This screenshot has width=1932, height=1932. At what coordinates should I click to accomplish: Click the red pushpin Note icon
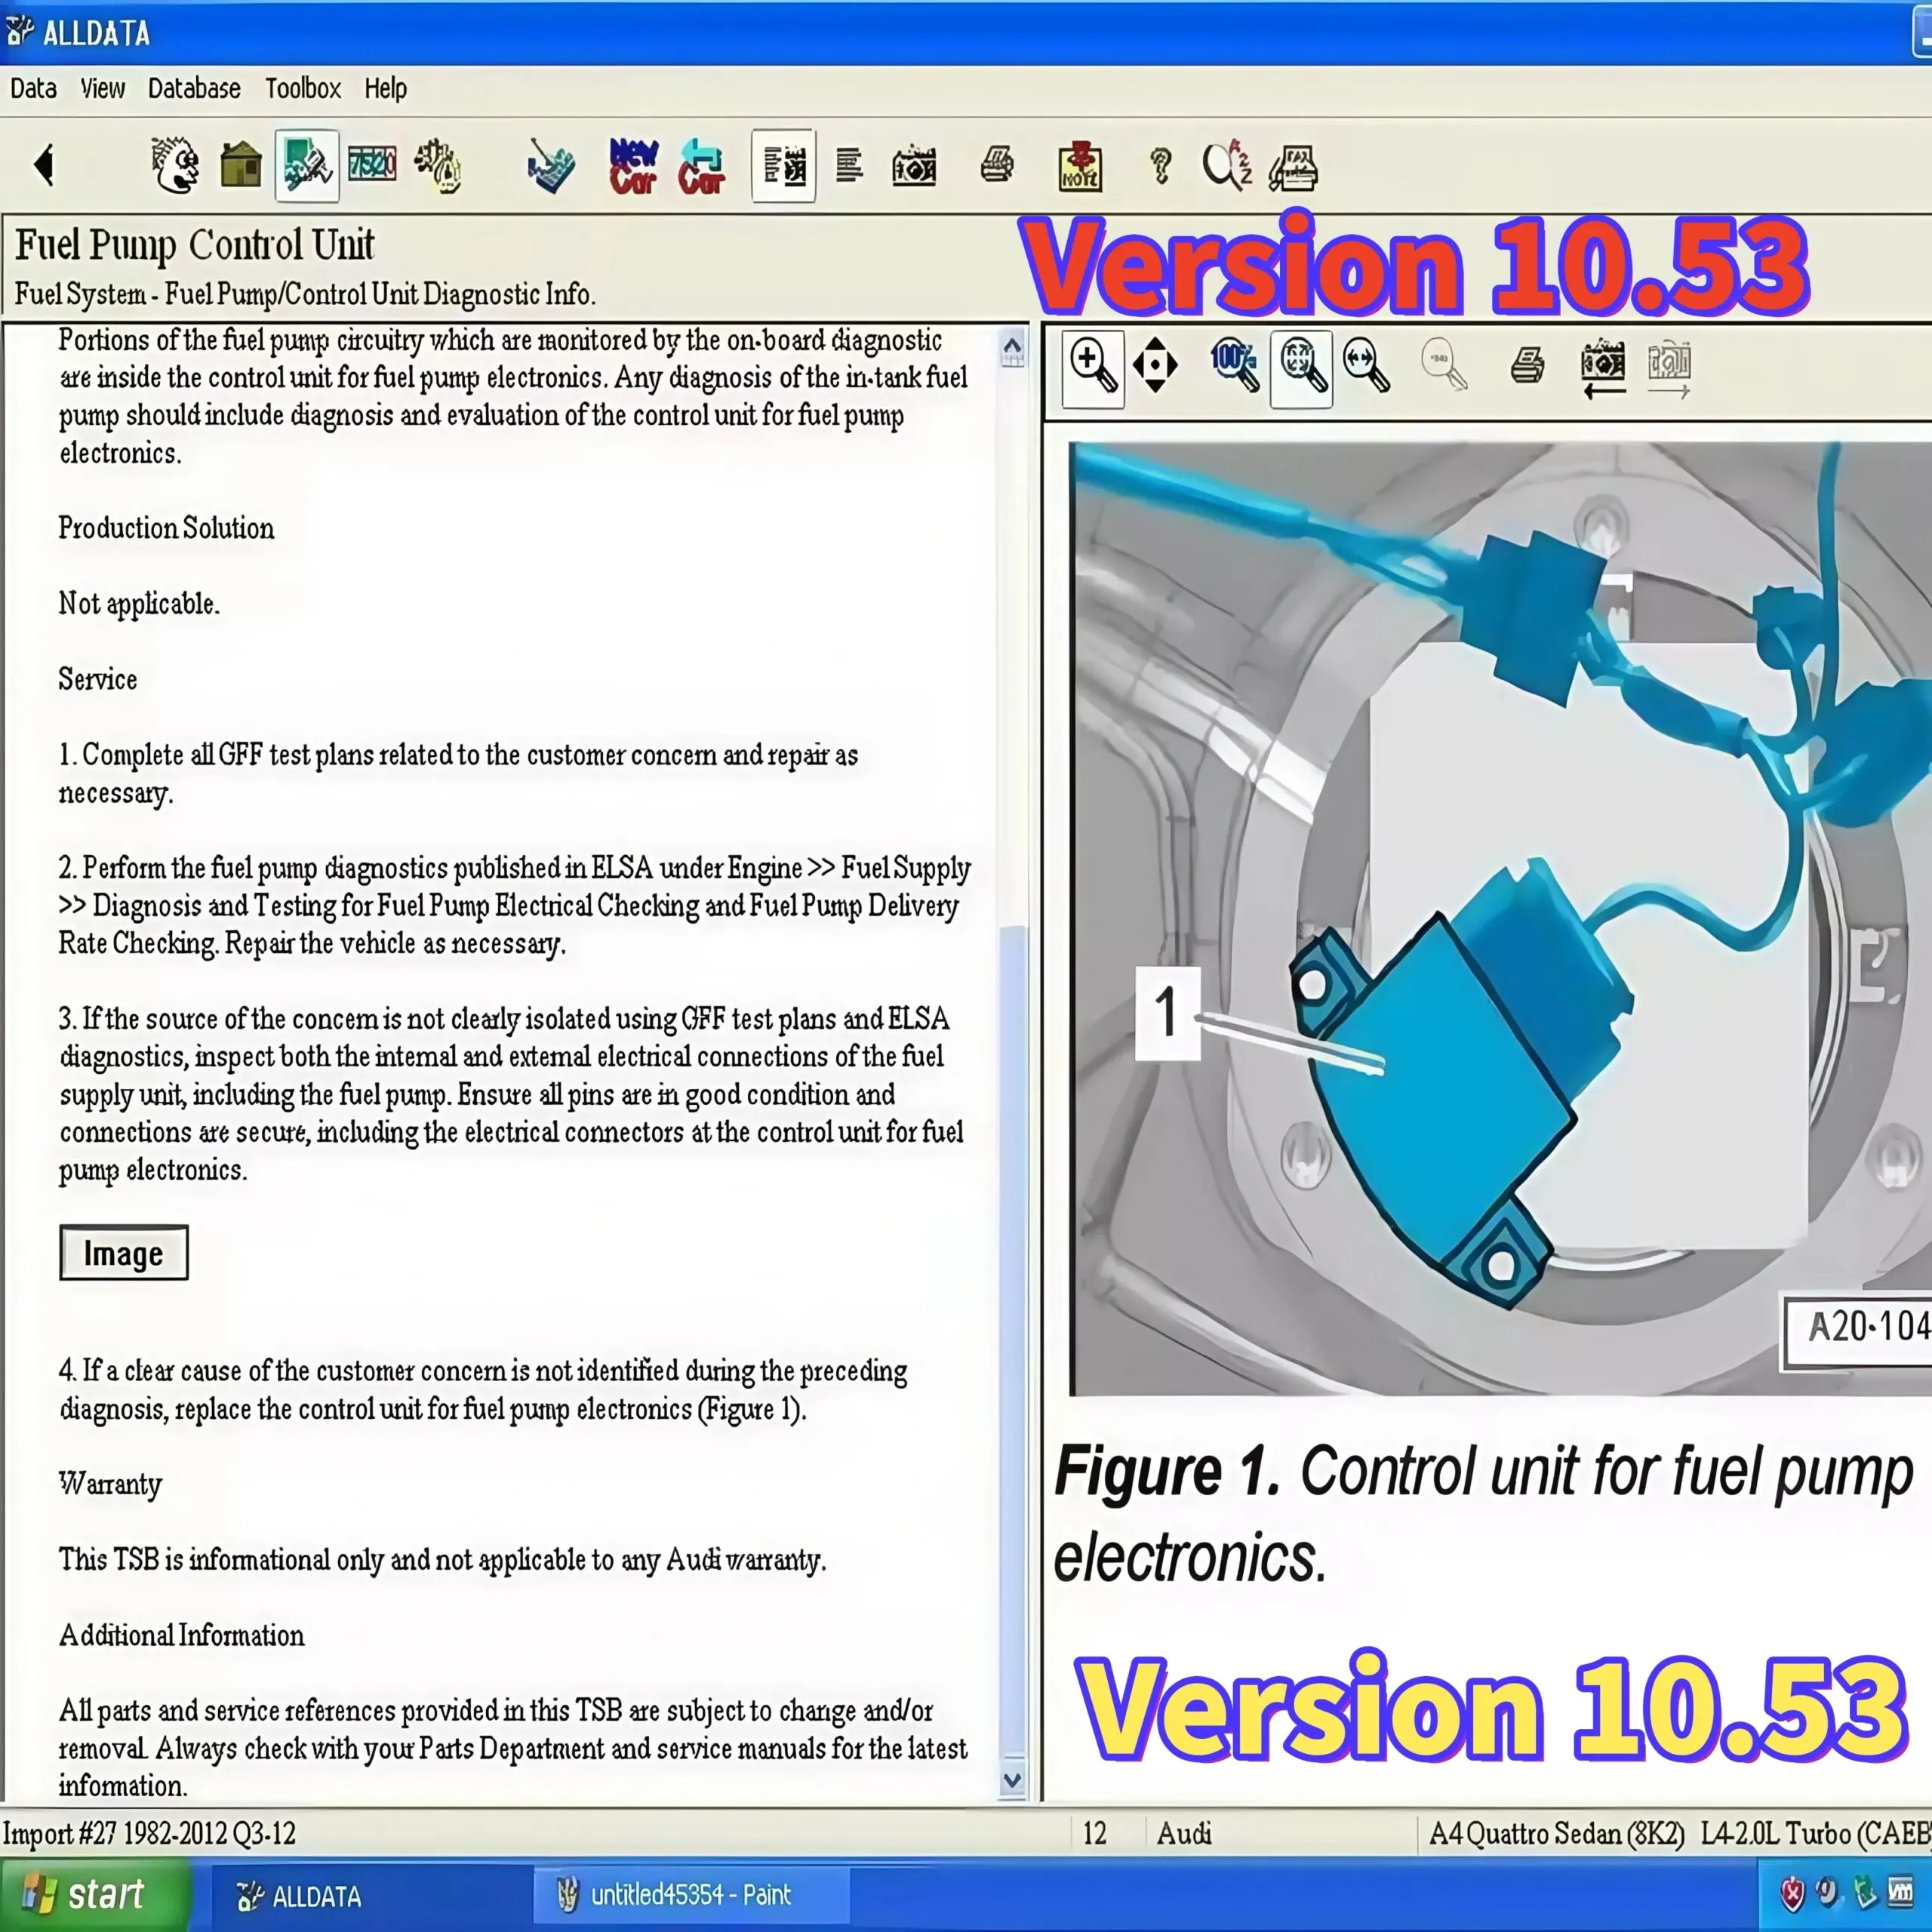[1080, 166]
